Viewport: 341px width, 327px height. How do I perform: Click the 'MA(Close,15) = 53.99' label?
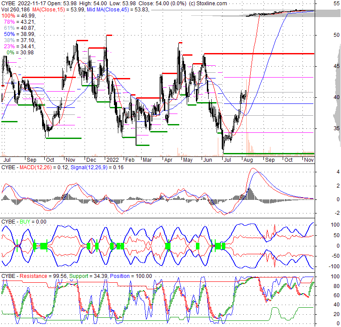coord(58,10)
